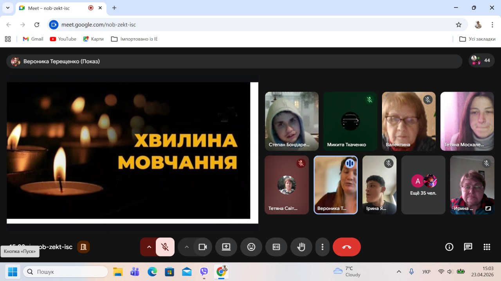Open the emoji reactions picker
Screen dimensions: 501x281
251,247
